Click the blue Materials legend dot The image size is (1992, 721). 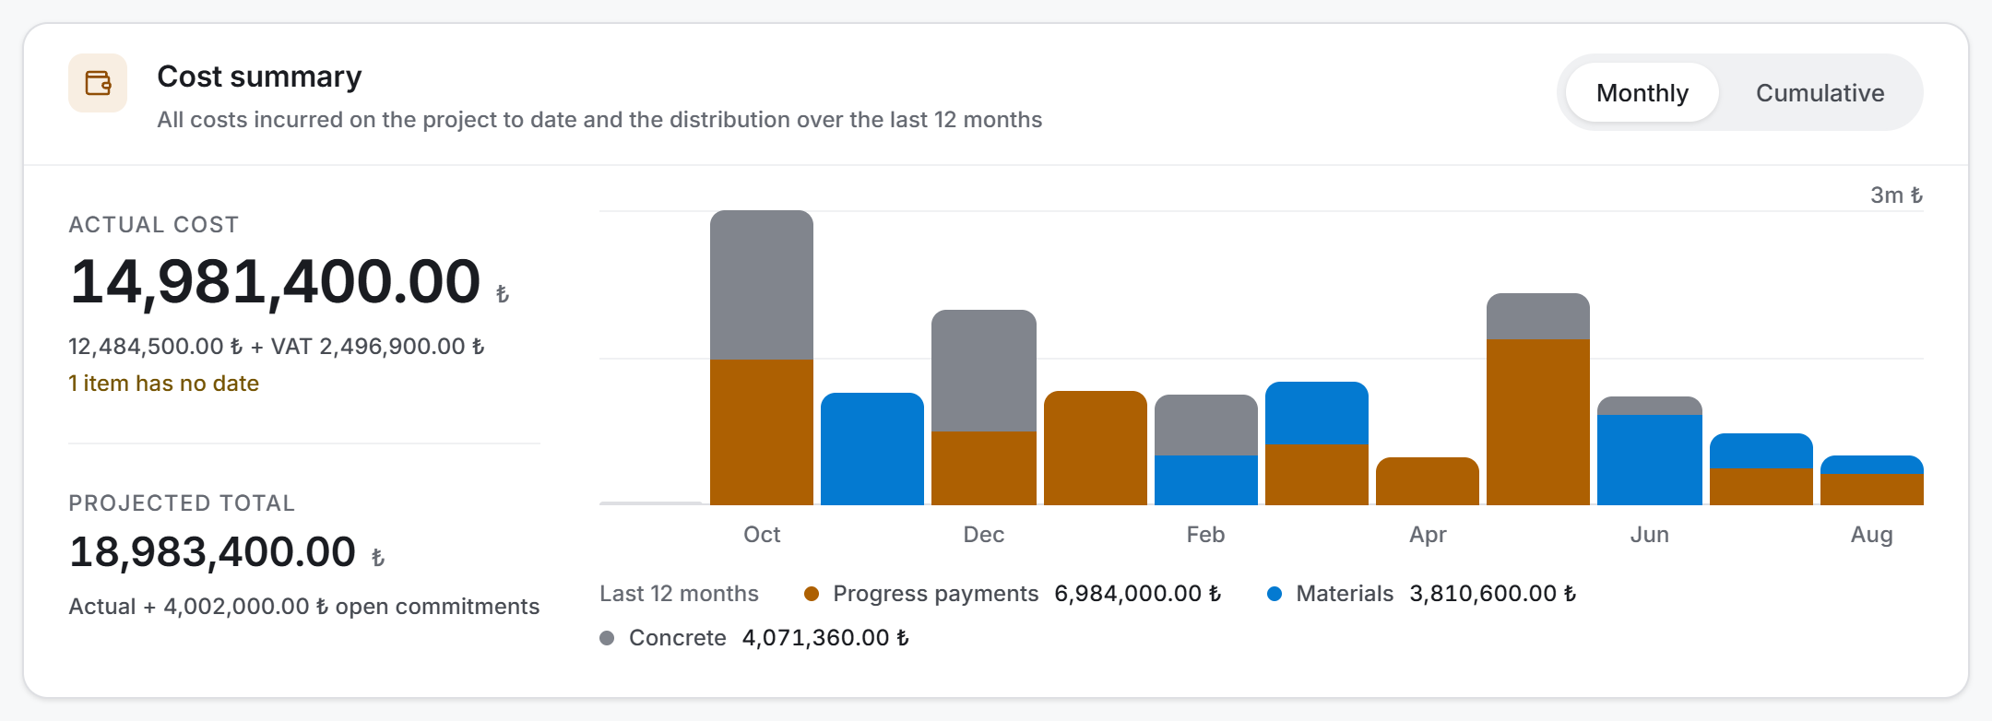tap(1275, 594)
